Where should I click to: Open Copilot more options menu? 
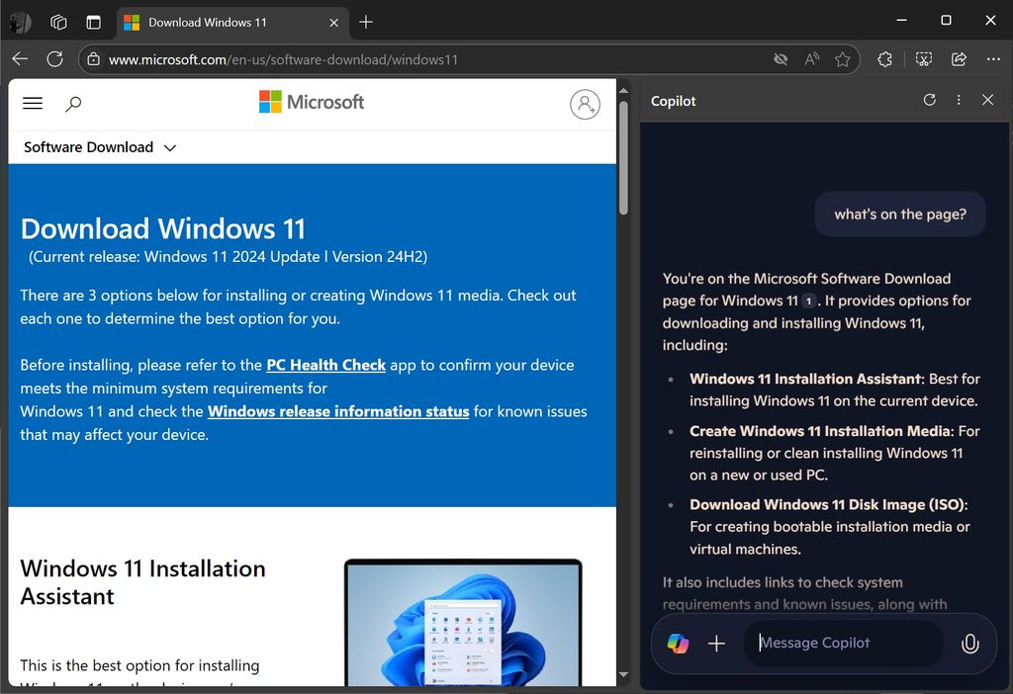pos(959,100)
